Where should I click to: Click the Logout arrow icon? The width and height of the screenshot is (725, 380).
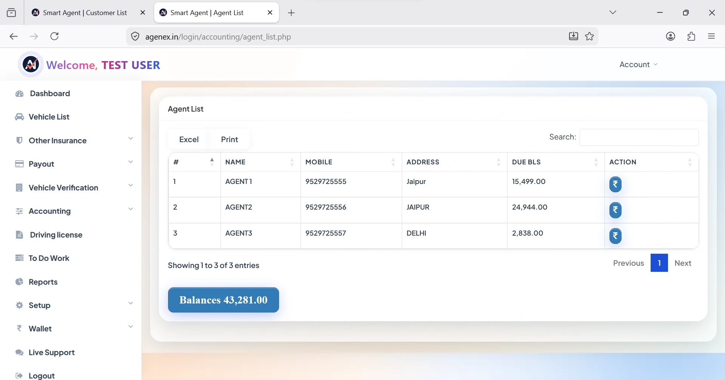tap(19, 375)
